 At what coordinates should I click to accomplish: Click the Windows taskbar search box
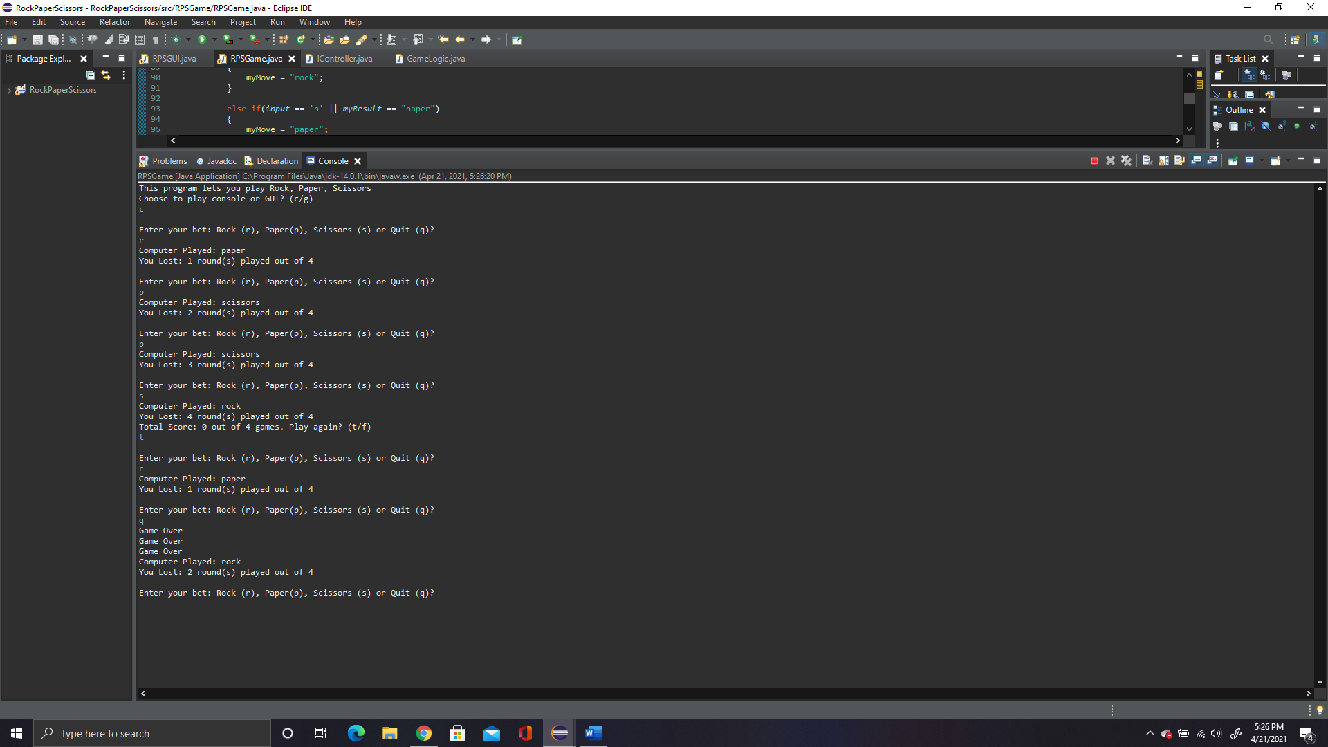click(x=152, y=733)
